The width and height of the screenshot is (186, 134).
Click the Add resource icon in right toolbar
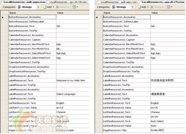(x=139, y=7)
